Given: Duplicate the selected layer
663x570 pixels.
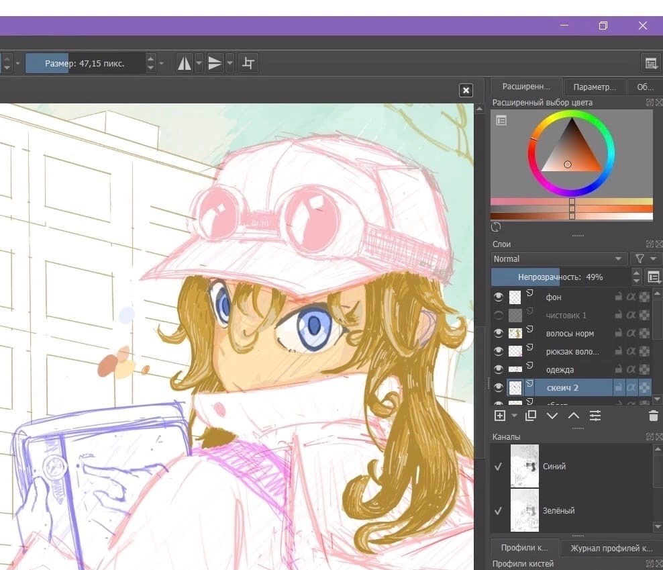Looking at the screenshot, I should coord(530,416).
